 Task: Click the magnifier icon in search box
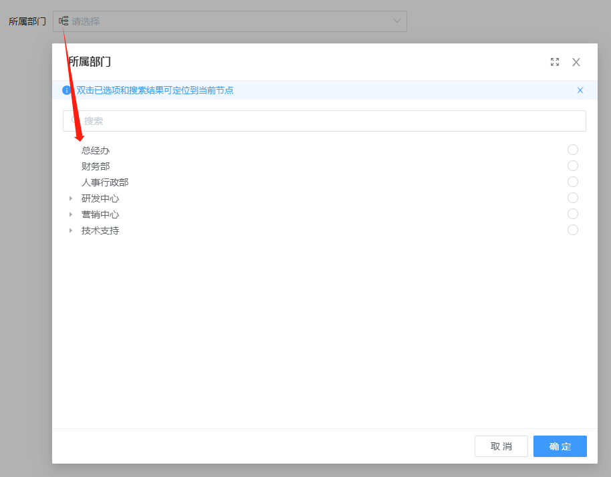[x=76, y=121]
